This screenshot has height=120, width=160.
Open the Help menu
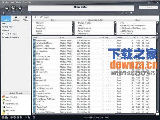pyautogui.click(x=30, y=2)
